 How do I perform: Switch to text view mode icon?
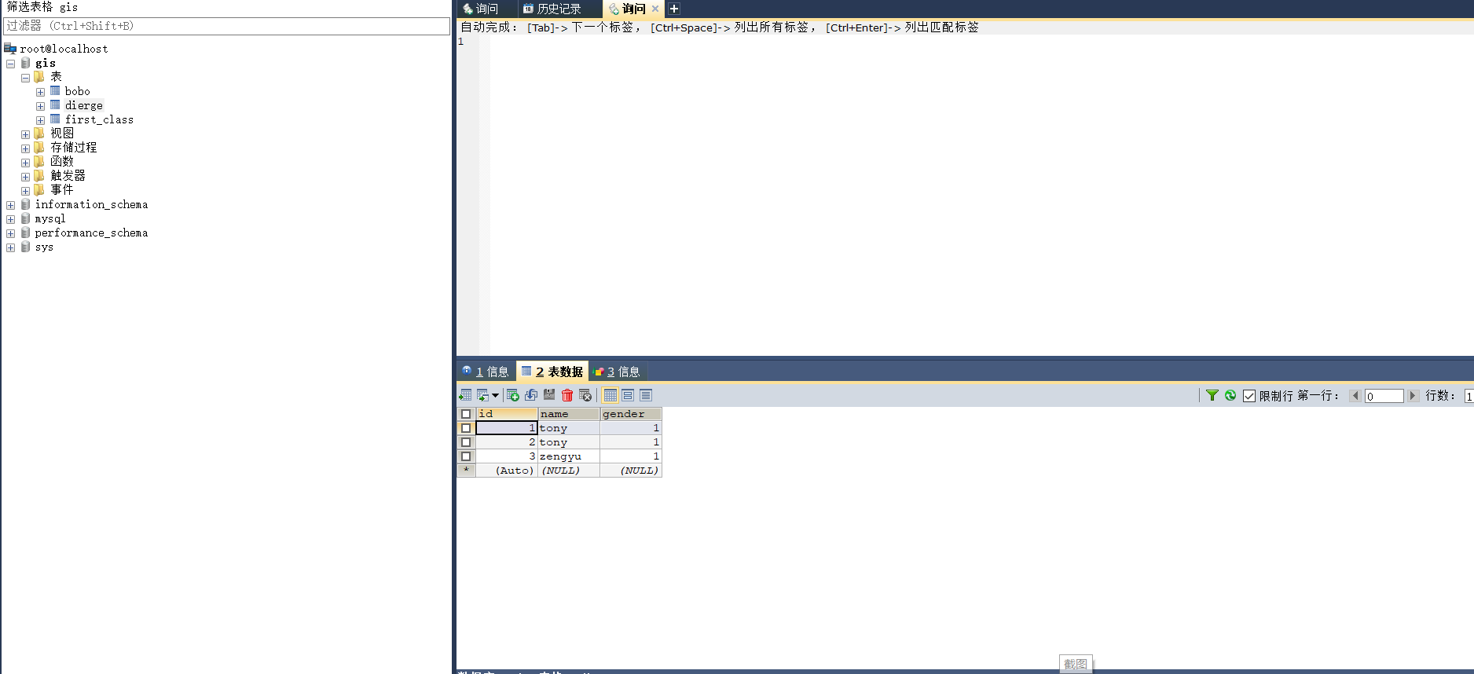pyautogui.click(x=646, y=395)
